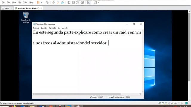
Task: Open the VMware message log icon
Action: [187, 103]
